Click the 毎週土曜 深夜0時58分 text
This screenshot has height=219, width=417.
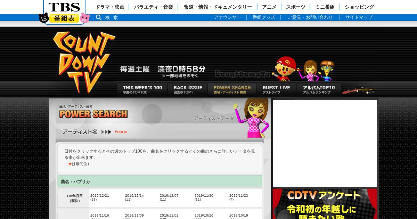[x=163, y=69]
